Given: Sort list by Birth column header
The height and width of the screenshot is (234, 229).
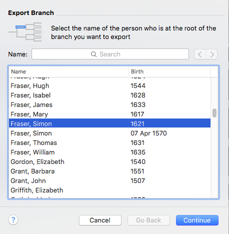Looking at the screenshot, I should click(169, 71).
